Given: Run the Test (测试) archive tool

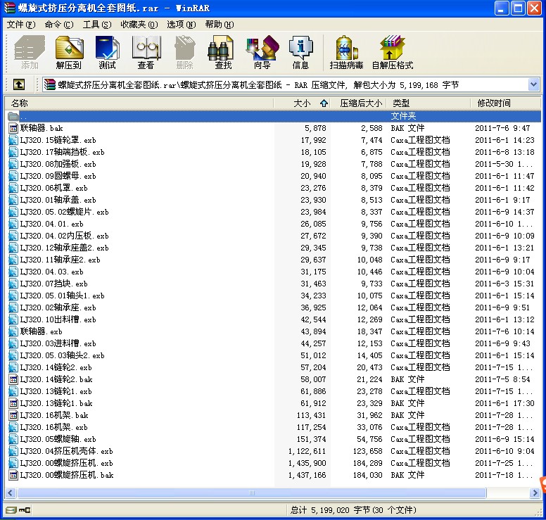Looking at the screenshot, I should (x=107, y=53).
